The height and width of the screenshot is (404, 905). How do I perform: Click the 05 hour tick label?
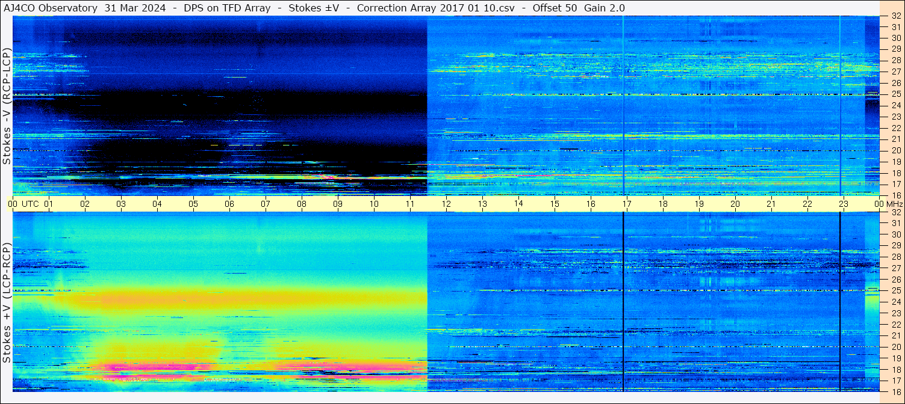point(193,204)
